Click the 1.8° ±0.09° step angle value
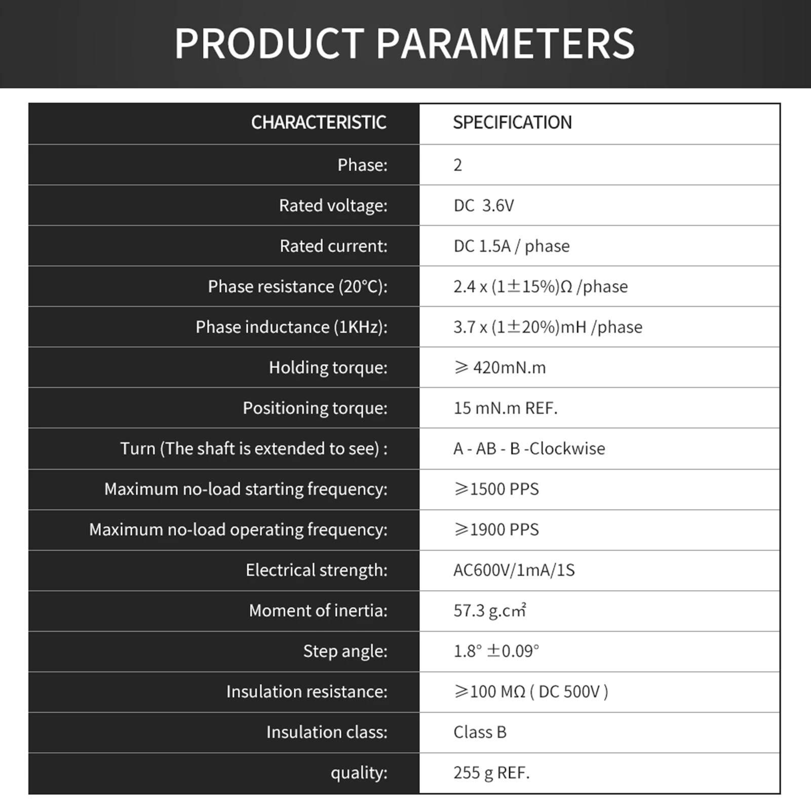The width and height of the screenshot is (811, 811). click(x=496, y=651)
